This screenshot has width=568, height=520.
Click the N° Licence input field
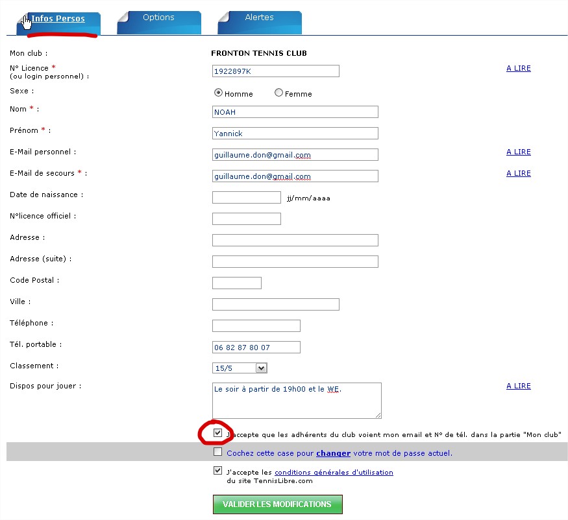click(x=276, y=71)
